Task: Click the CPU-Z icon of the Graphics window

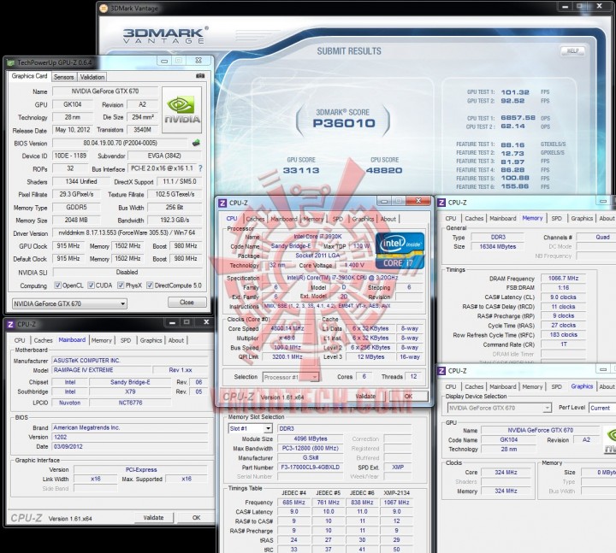Action: coord(441,371)
